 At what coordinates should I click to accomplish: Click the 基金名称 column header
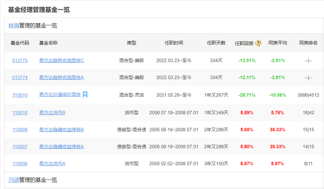(x=48, y=43)
